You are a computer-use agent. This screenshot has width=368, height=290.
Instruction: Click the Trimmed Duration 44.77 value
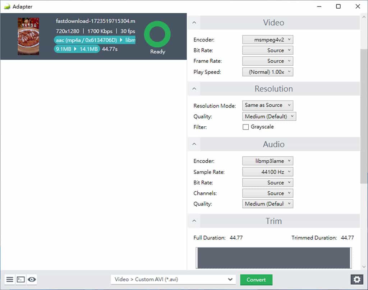[x=348, y=238]
